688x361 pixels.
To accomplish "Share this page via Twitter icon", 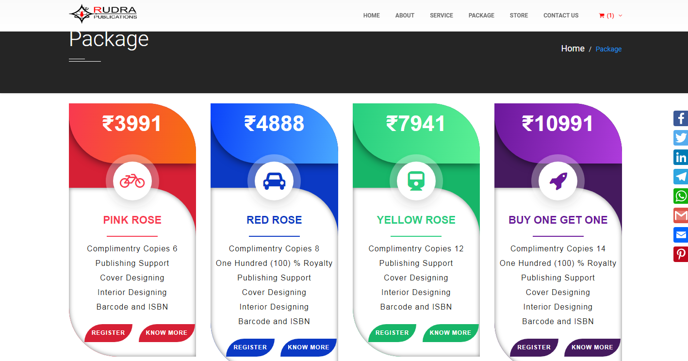I will pyautogui.click(x=681, y=138).
